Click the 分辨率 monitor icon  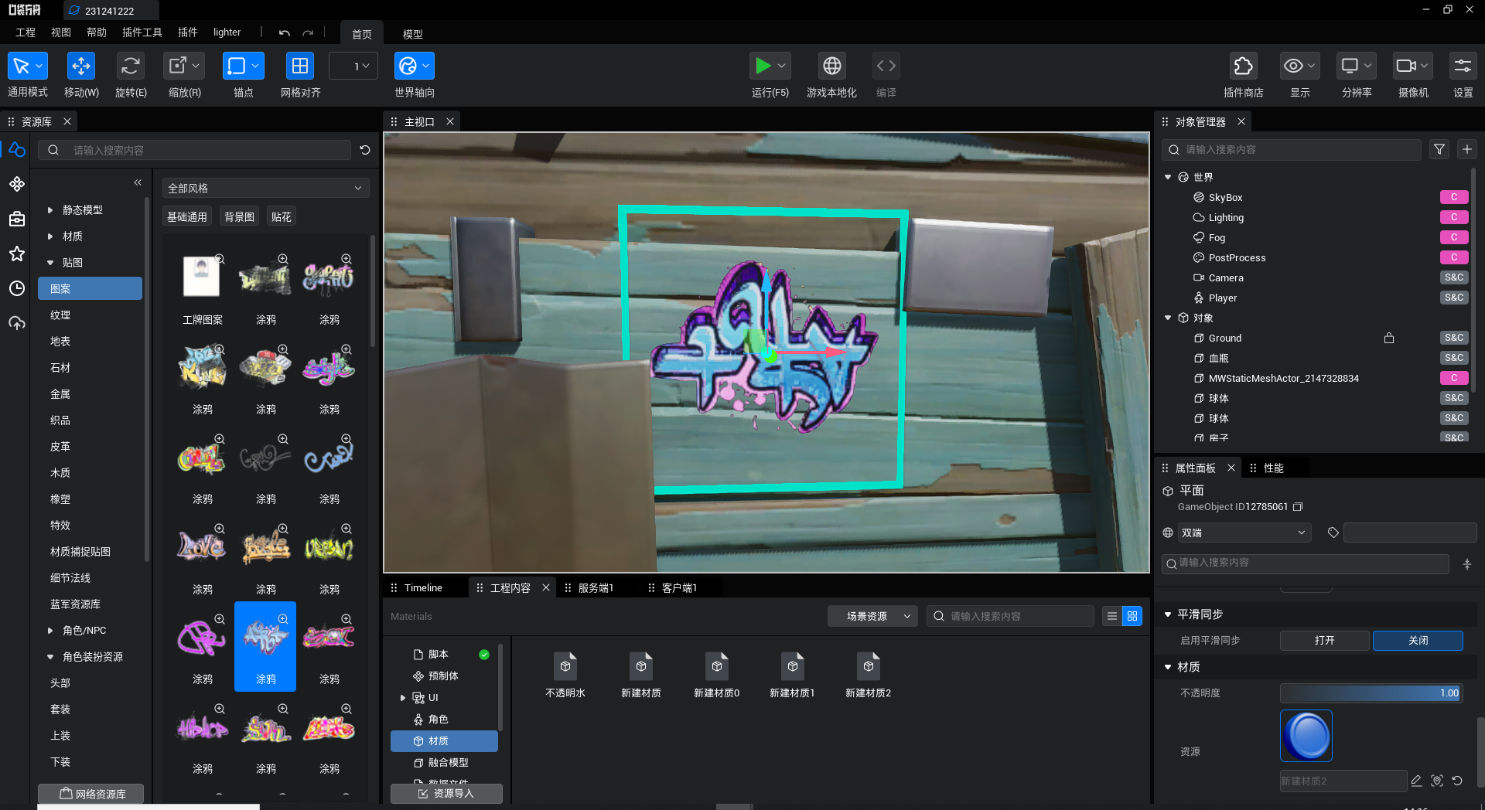click(1350, 66)
